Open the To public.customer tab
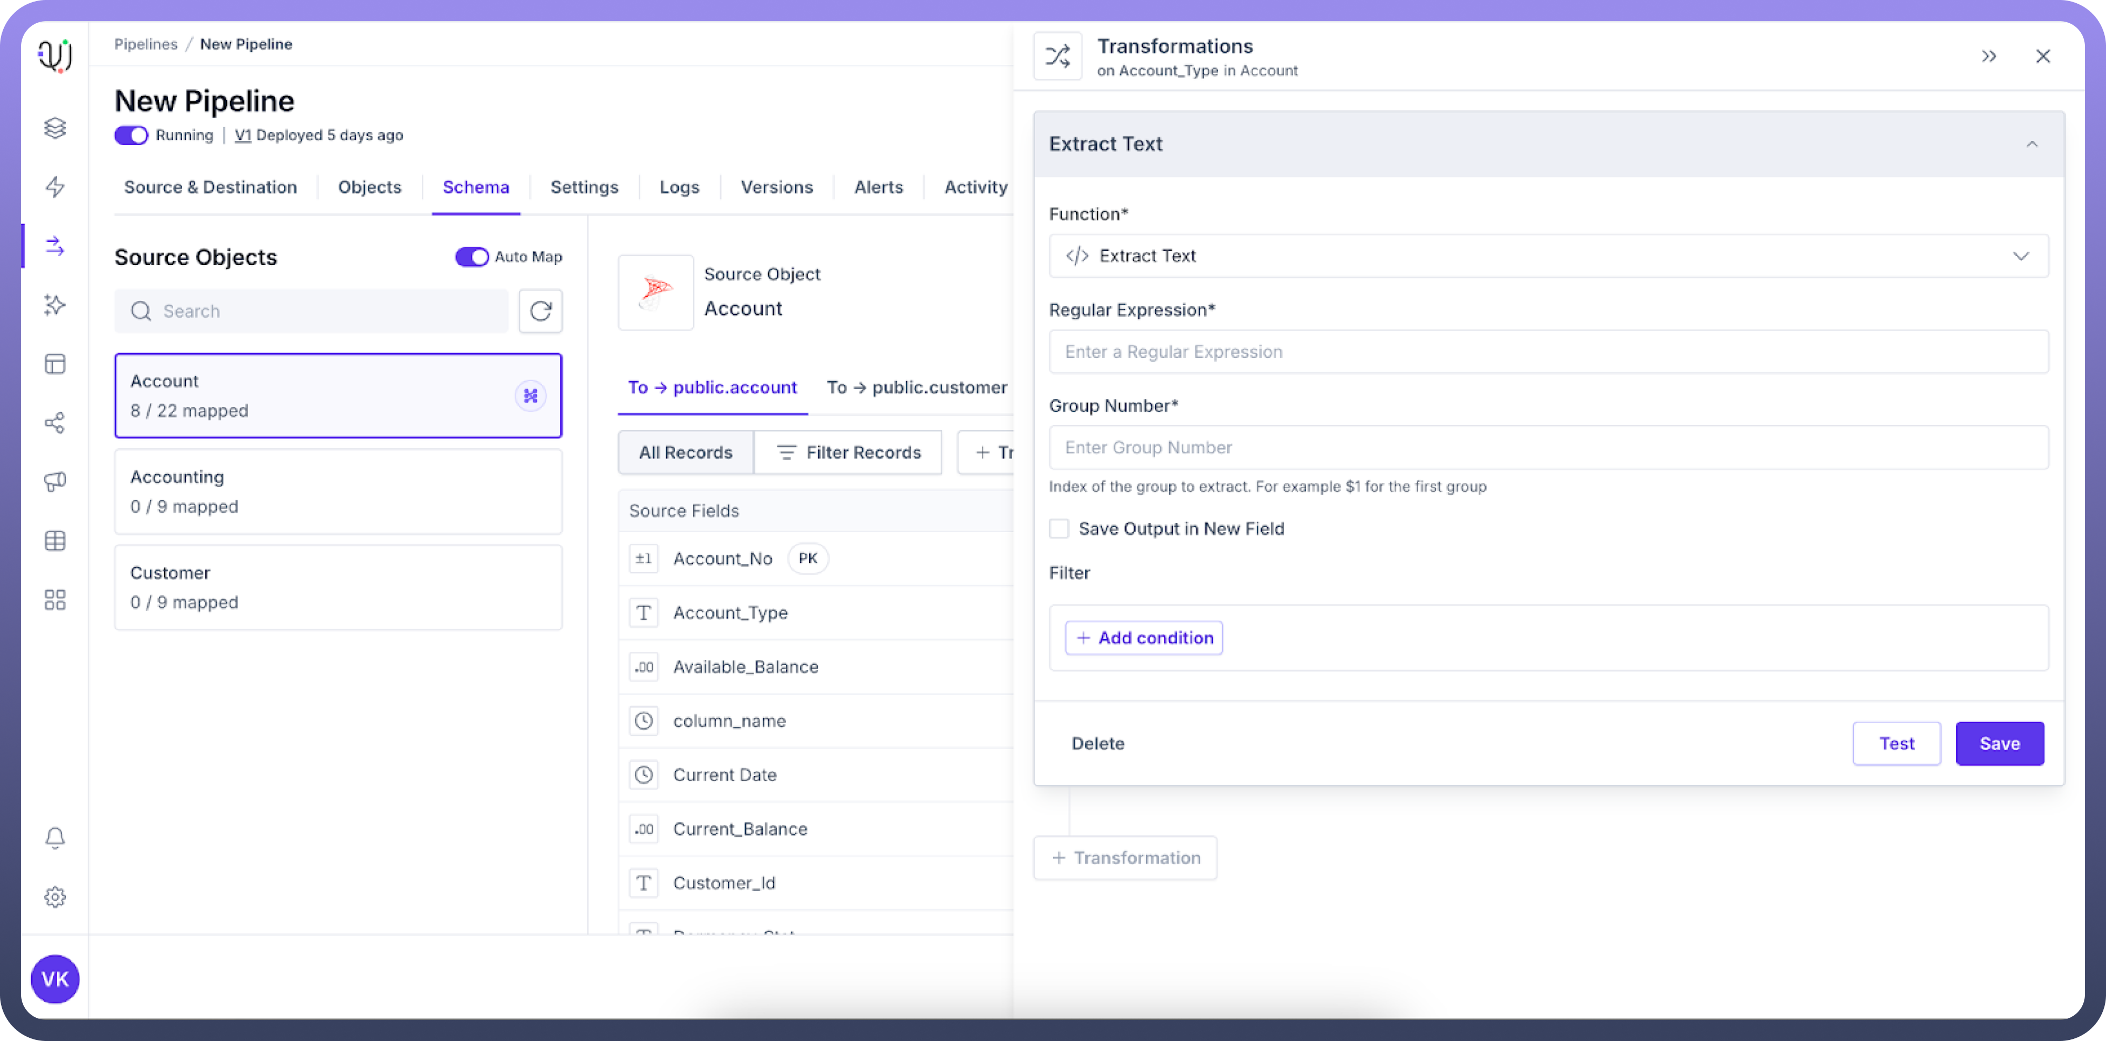 [x=916, y=387]
